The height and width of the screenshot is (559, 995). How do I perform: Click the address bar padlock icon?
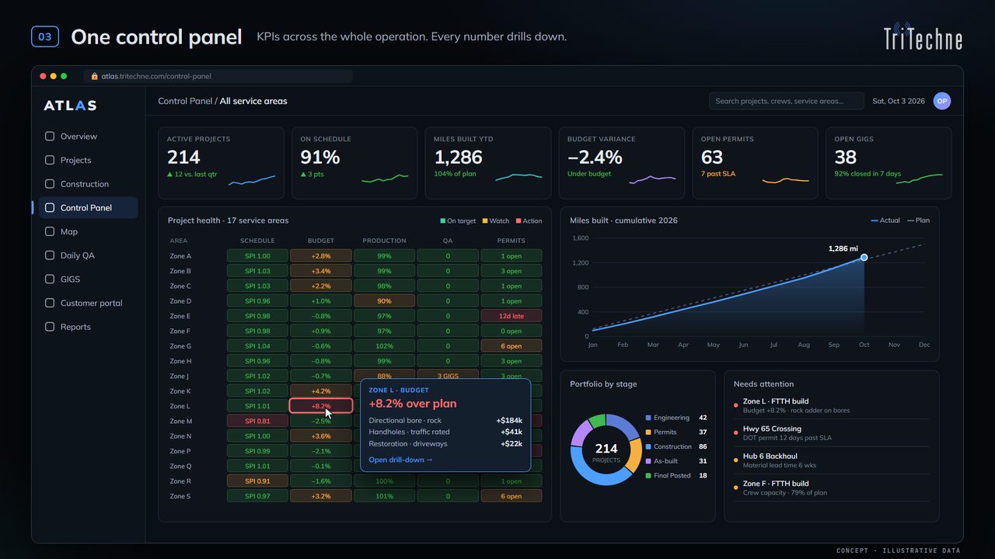coord(94,76)
